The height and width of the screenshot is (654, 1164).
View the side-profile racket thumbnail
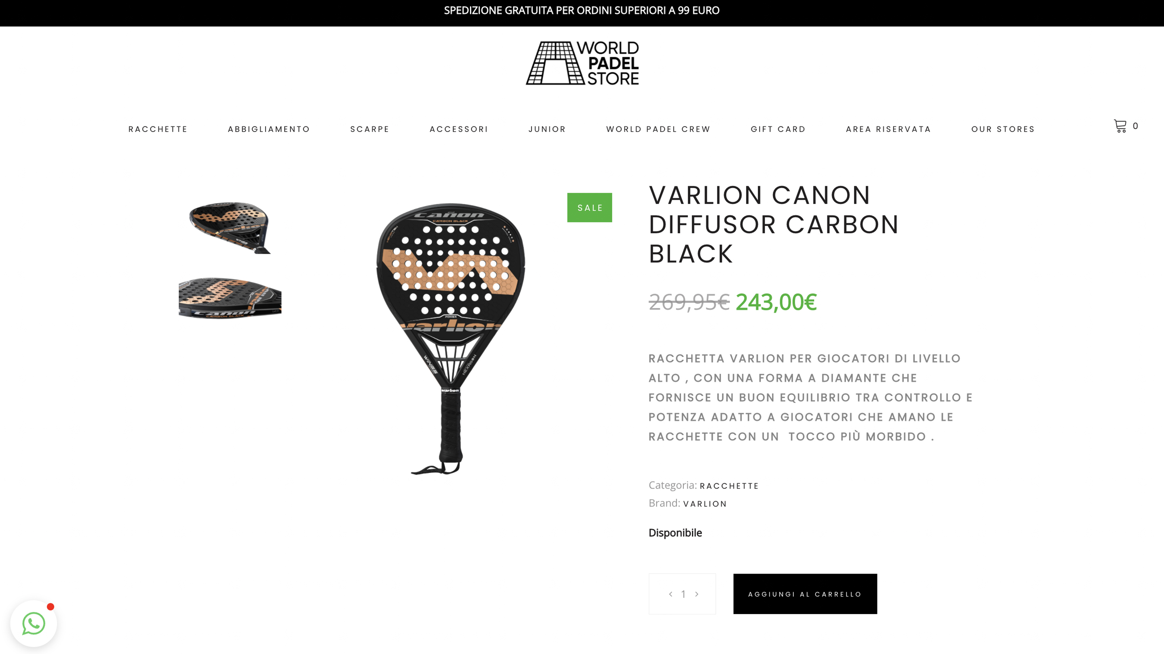(x=230, y=298)
